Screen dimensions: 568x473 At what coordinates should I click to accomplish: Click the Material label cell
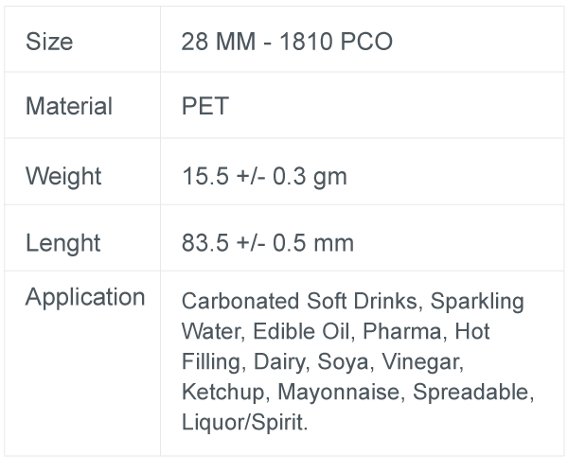[82, 105]
